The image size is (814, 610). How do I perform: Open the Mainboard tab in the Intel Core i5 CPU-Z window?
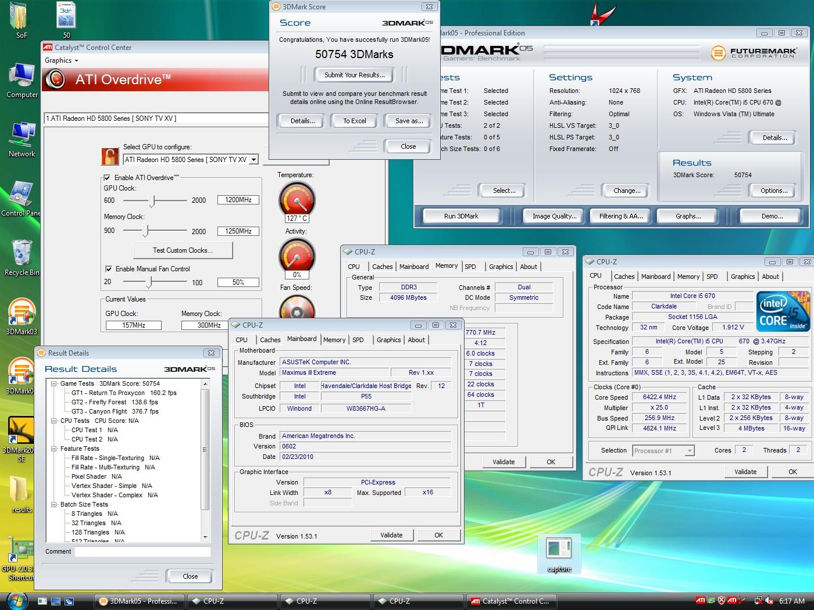pyautogui.click(x=656, y=277)
